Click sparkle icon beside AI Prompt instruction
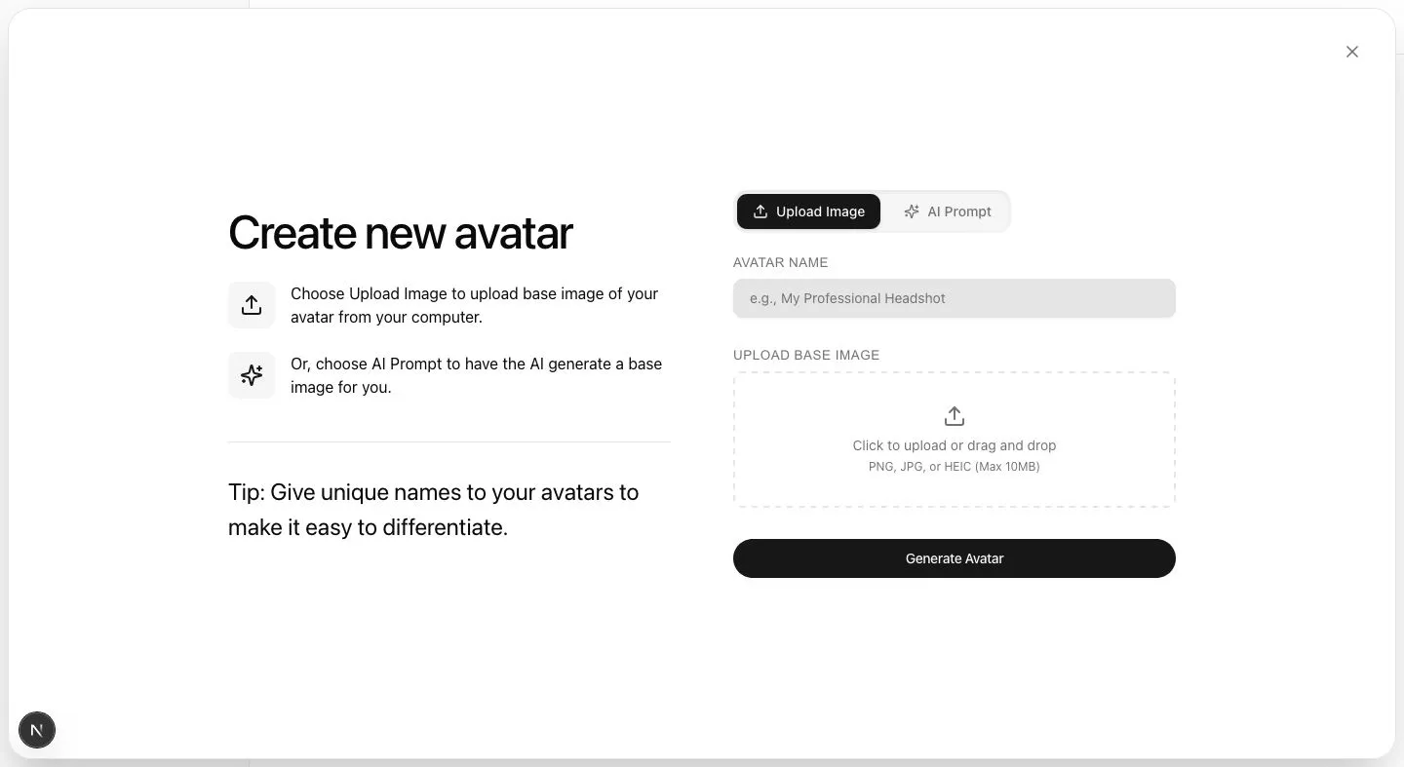Image resolution: width=1404 pixels, height=767 pixels. [252, 375]
